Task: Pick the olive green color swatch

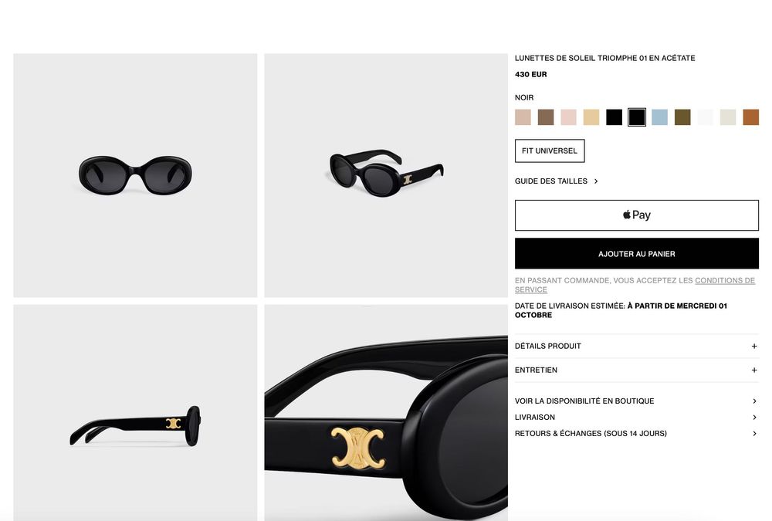Action: coord(682,117)
